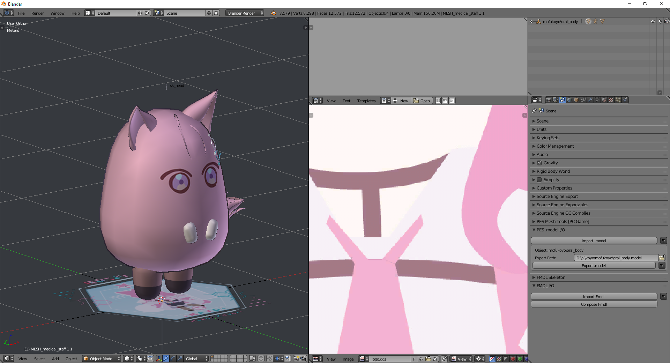This screenshot has width=670, height=363.
Task: Expand the Keying Sets panel
Action: coord(598,138)
